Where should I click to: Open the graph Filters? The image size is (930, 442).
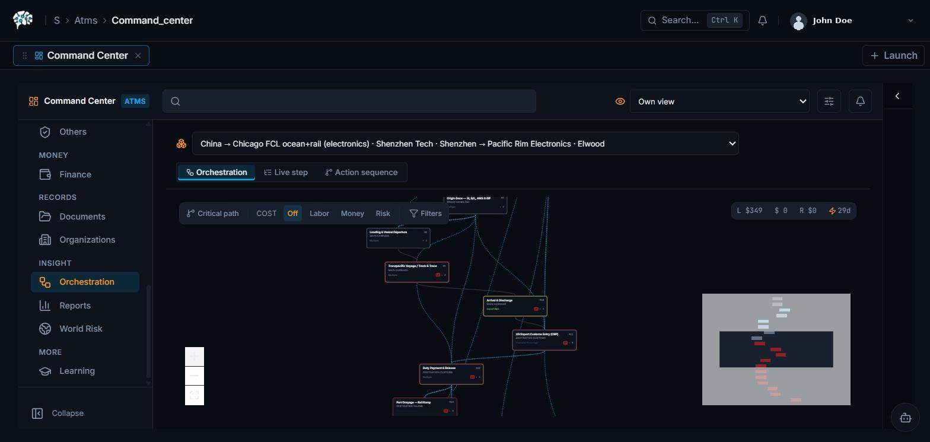(425, 213)
